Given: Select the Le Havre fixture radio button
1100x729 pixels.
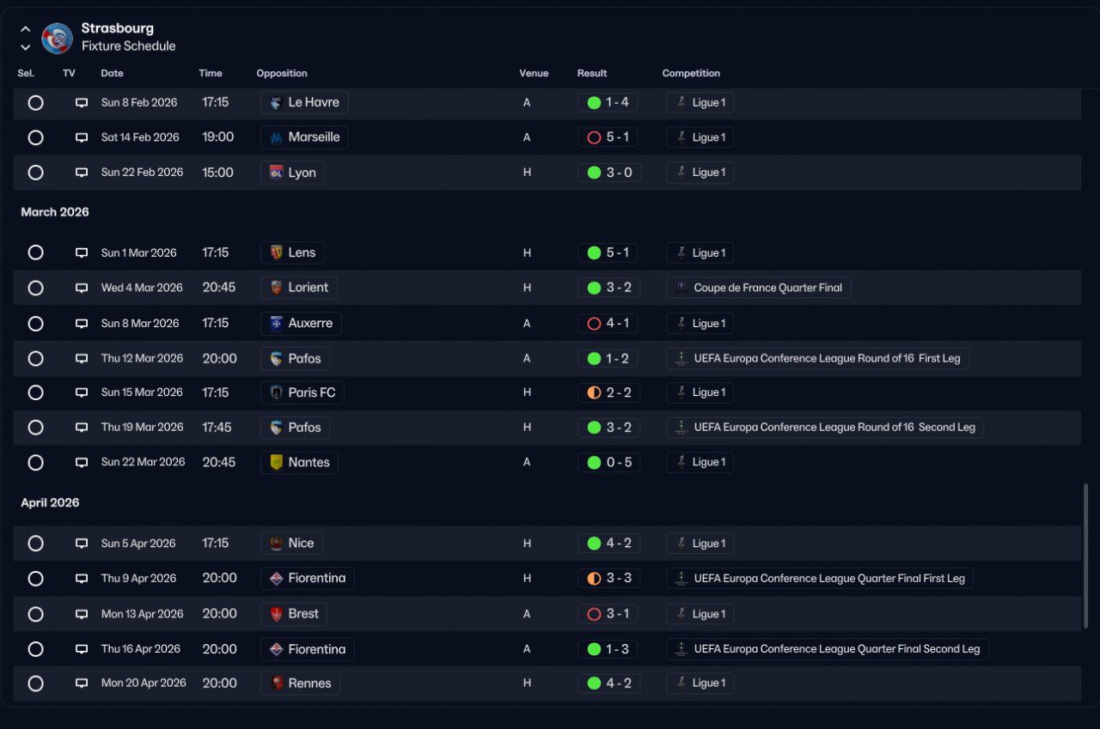Looking at the screenshot, I should click(x=35, y=102).
